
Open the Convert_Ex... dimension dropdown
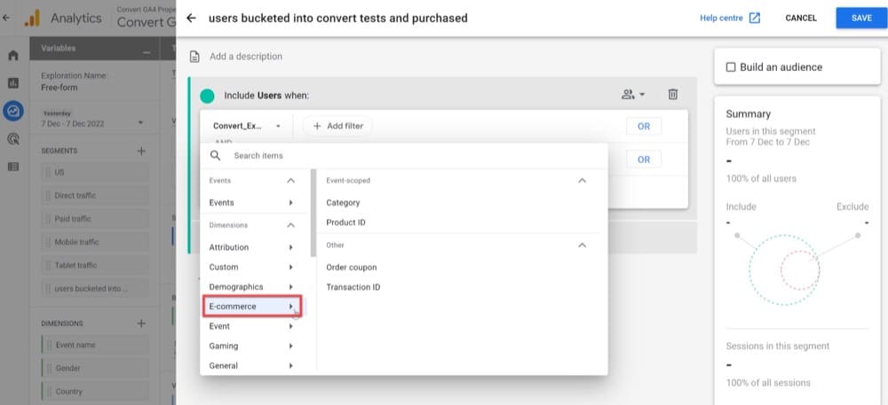[x=246, y=126]
